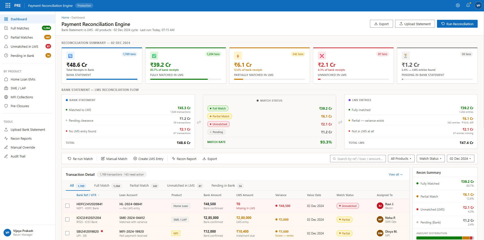Select the ICICI2412021204 row checkbox
This screenshot has height=240, width=484.
67,219
